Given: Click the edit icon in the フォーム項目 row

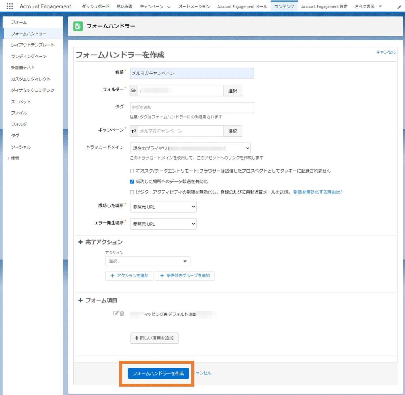Looking at the screenshot, I should click(116, 313).
